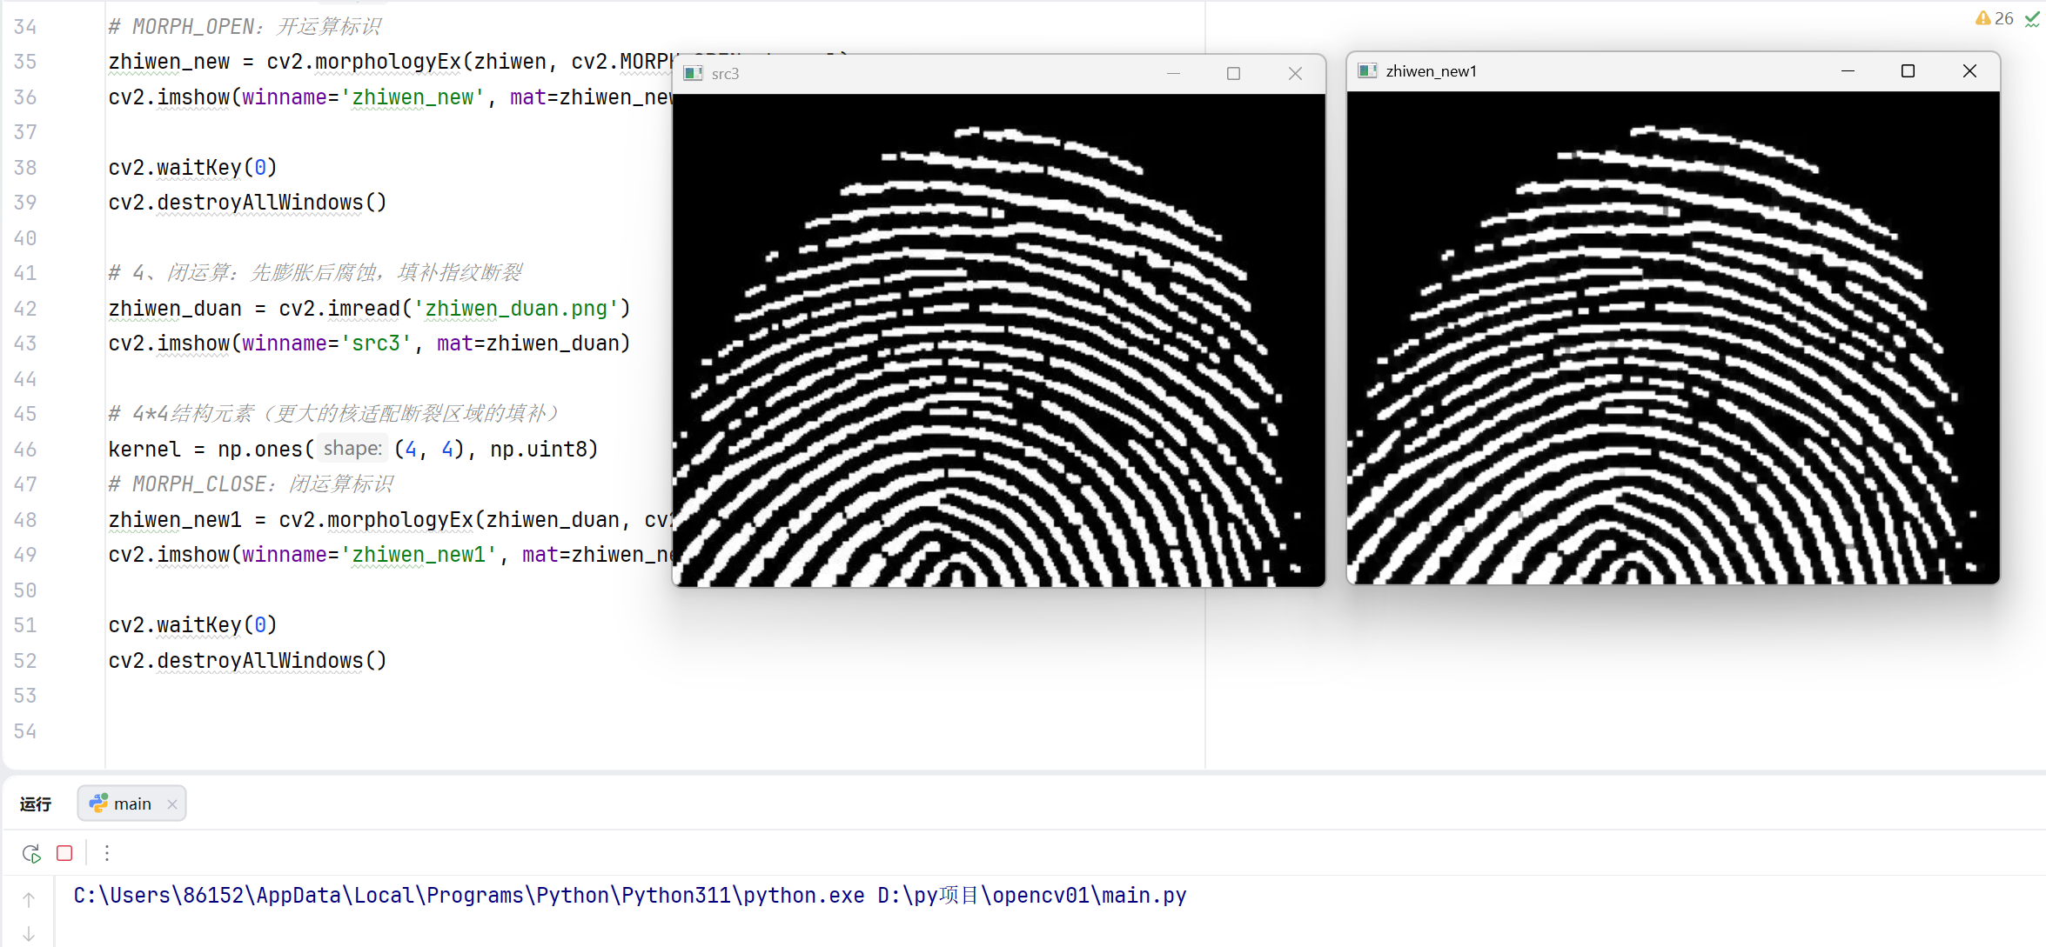Close the src3 image window

1295,74
